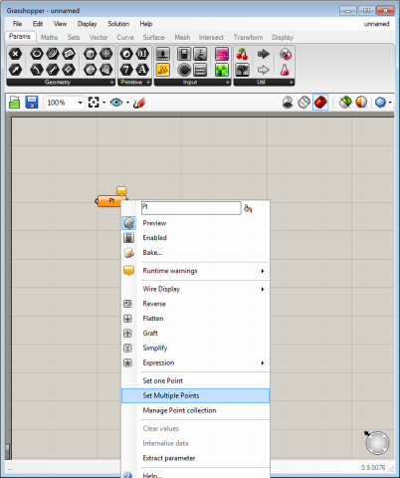
Task: Open file with the green folder icon
Action: [14, 103]
